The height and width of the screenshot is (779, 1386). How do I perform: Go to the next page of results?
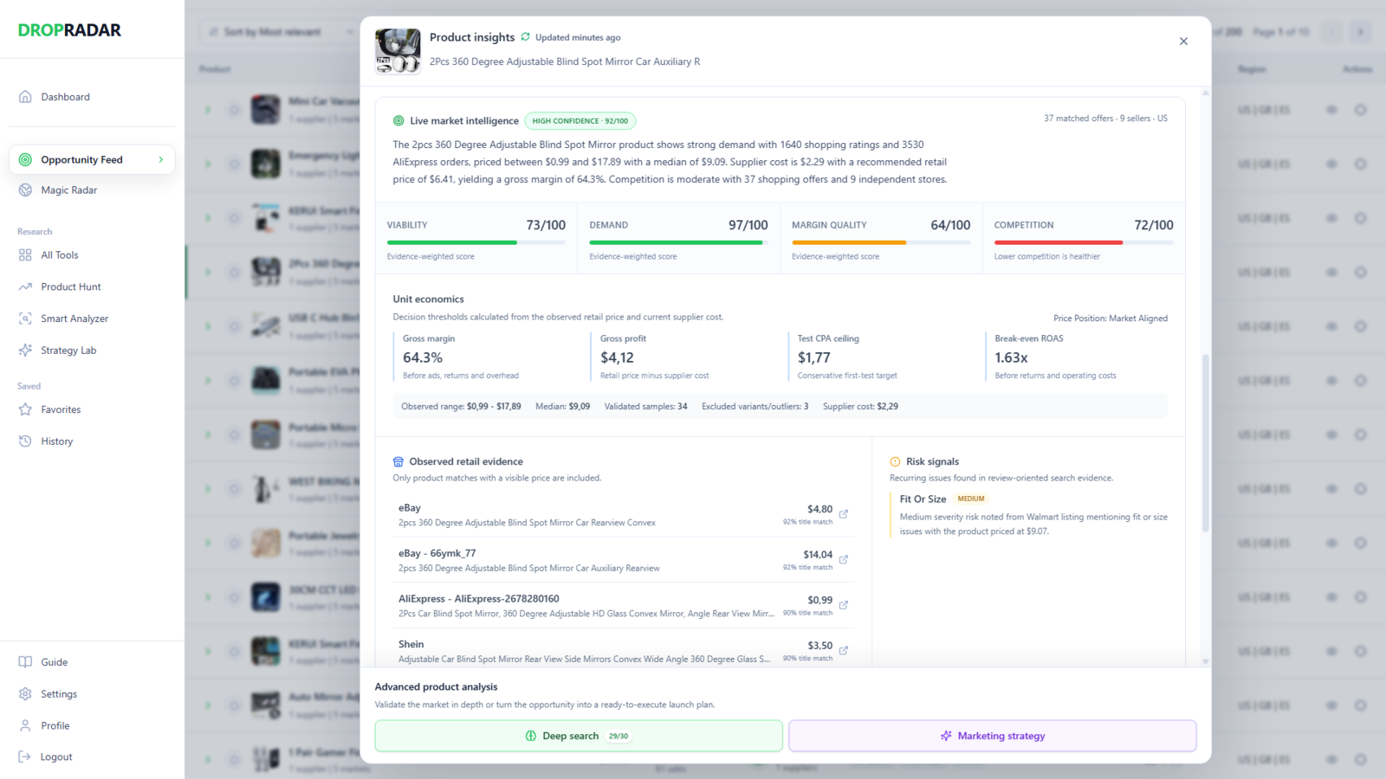point(1360,32)
